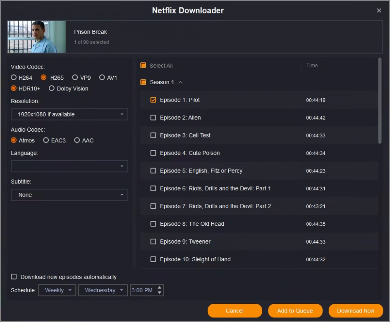390x322 pixels.
Task: Increase schedule time with up arrow
Action: pos(160,288)
